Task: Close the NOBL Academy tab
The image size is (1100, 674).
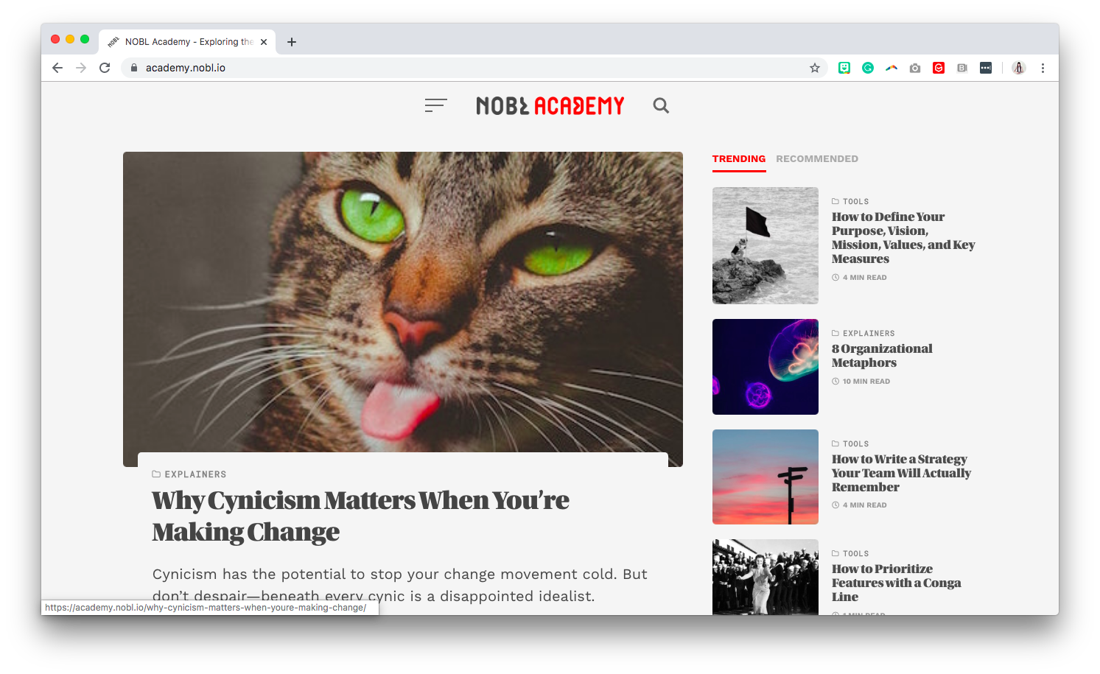Action: click(264, 42)
